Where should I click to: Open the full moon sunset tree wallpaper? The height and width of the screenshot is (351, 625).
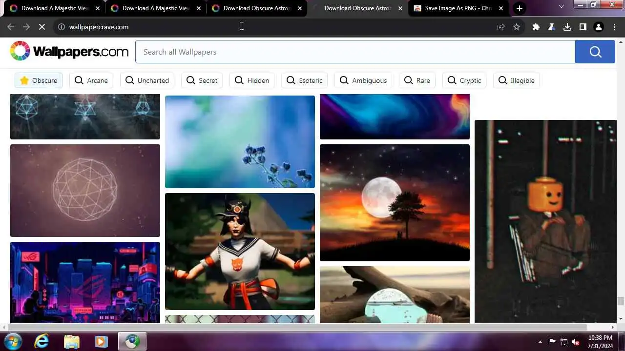395,203
